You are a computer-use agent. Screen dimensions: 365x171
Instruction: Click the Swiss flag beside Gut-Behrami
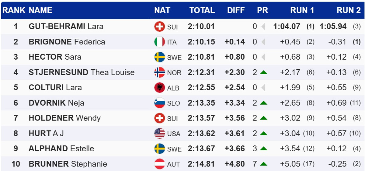(159, 27)
